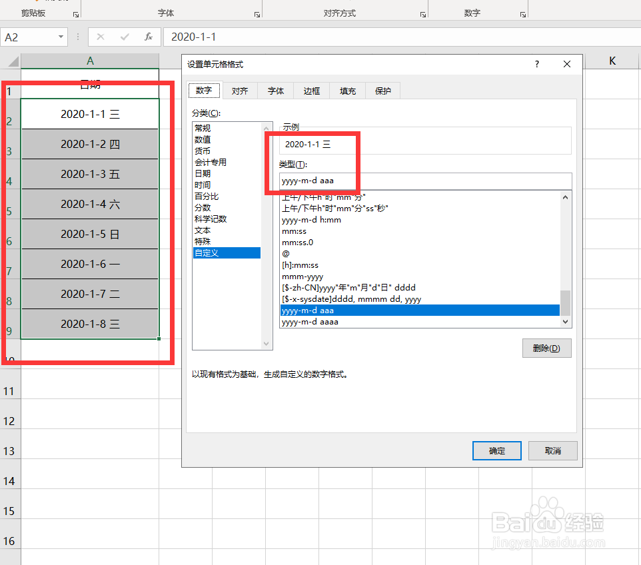Viewport: 641px width, 565px height.
Task: Select 特殊 in the category list
Action: pos(227,242)
